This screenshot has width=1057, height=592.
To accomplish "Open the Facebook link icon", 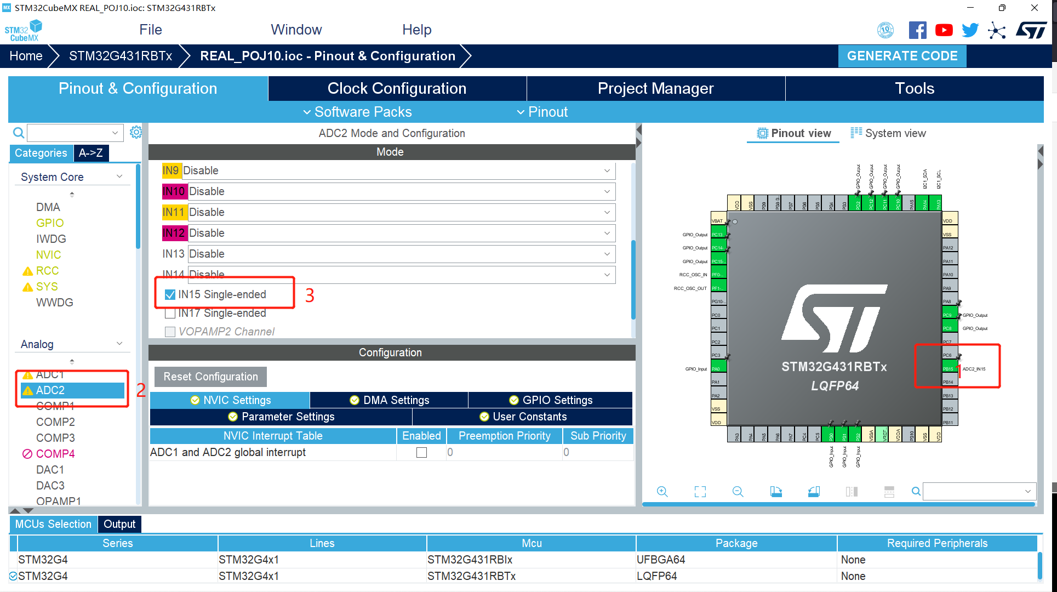I will coord(917,30).
